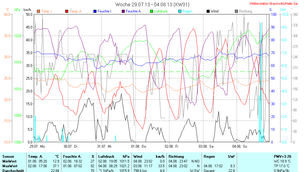Click the chart title Woche 29.07.13 - 04.08.13
Viewport: 304px width, 172px height.
click(x=152, y=4)
